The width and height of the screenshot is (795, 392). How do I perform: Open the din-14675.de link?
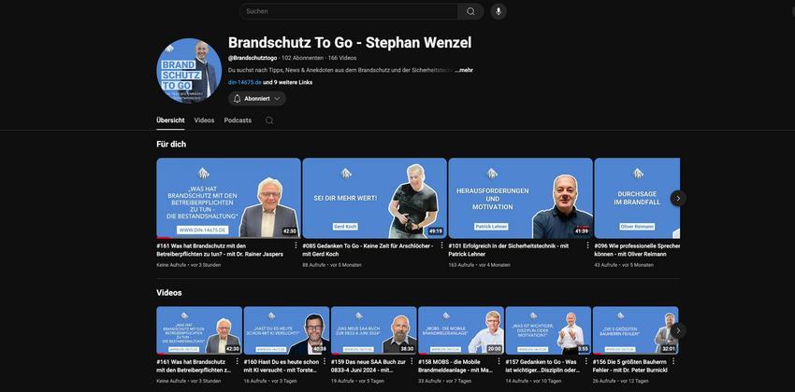click(245, 82)
